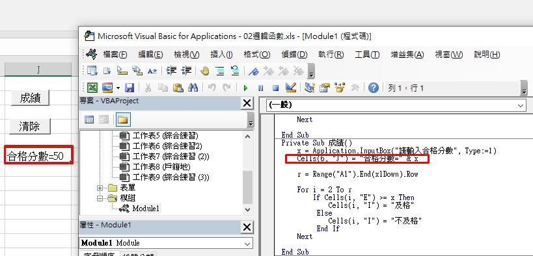533x256 pixels.
Task: Click the 成績 button on worksheet
Action: click(30, 97)
